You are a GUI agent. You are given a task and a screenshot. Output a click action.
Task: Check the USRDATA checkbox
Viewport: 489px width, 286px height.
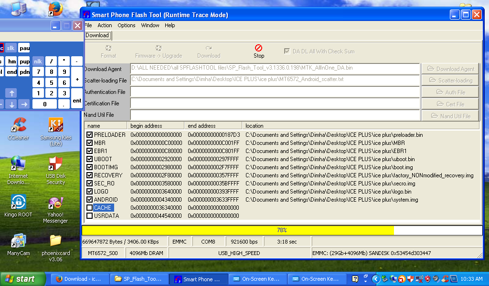89,215
